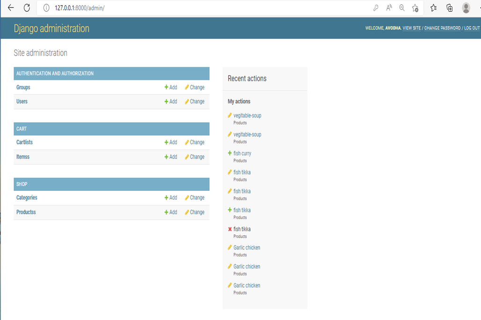The height and width of the screenshot is (320, 481).
Task: Click the Django administration header title
Action: point(51,29)
